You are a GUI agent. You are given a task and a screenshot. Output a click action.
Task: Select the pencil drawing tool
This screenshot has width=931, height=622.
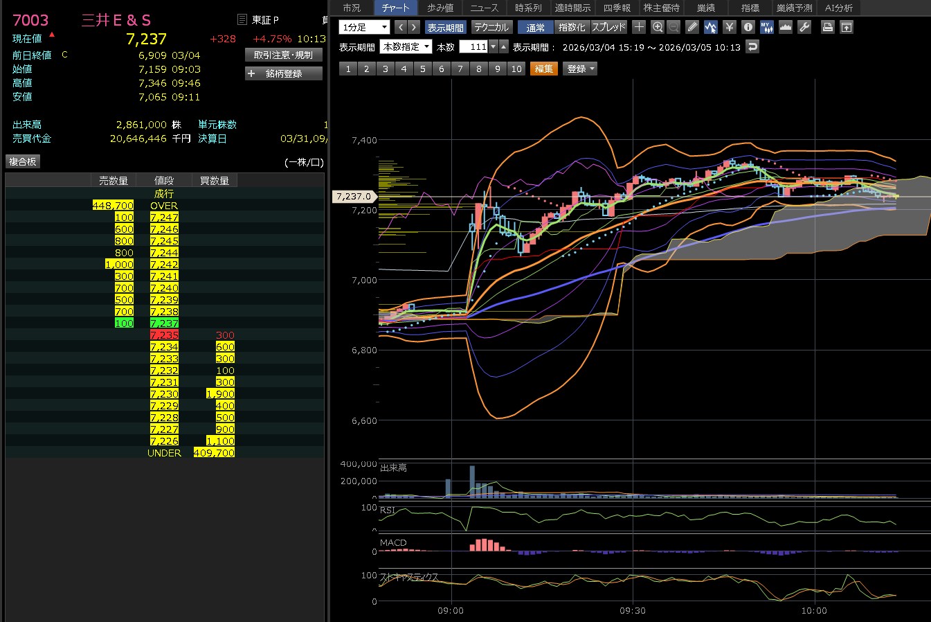point(692,27)
